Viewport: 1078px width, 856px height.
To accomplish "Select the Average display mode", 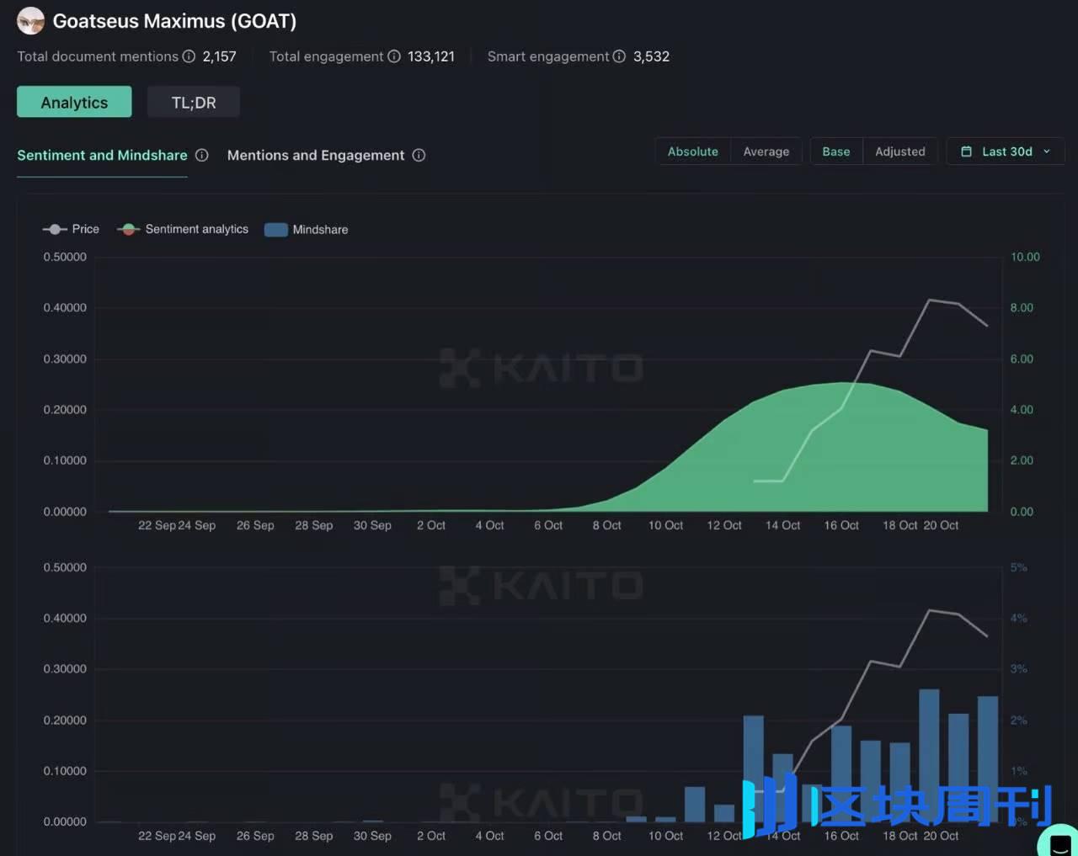I will 766,152.
